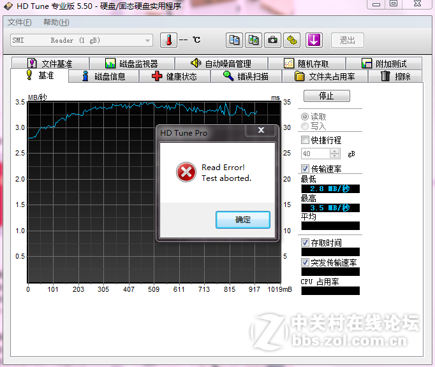Click the minimum 2.8 MB/秒 value
The image size is (435, 367).
click(x=330, y=189)
